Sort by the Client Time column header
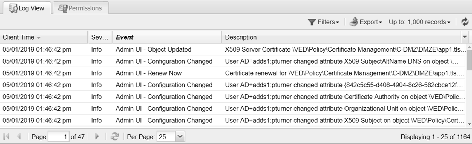This screenshot has width=472, height=144. point(19,37)
